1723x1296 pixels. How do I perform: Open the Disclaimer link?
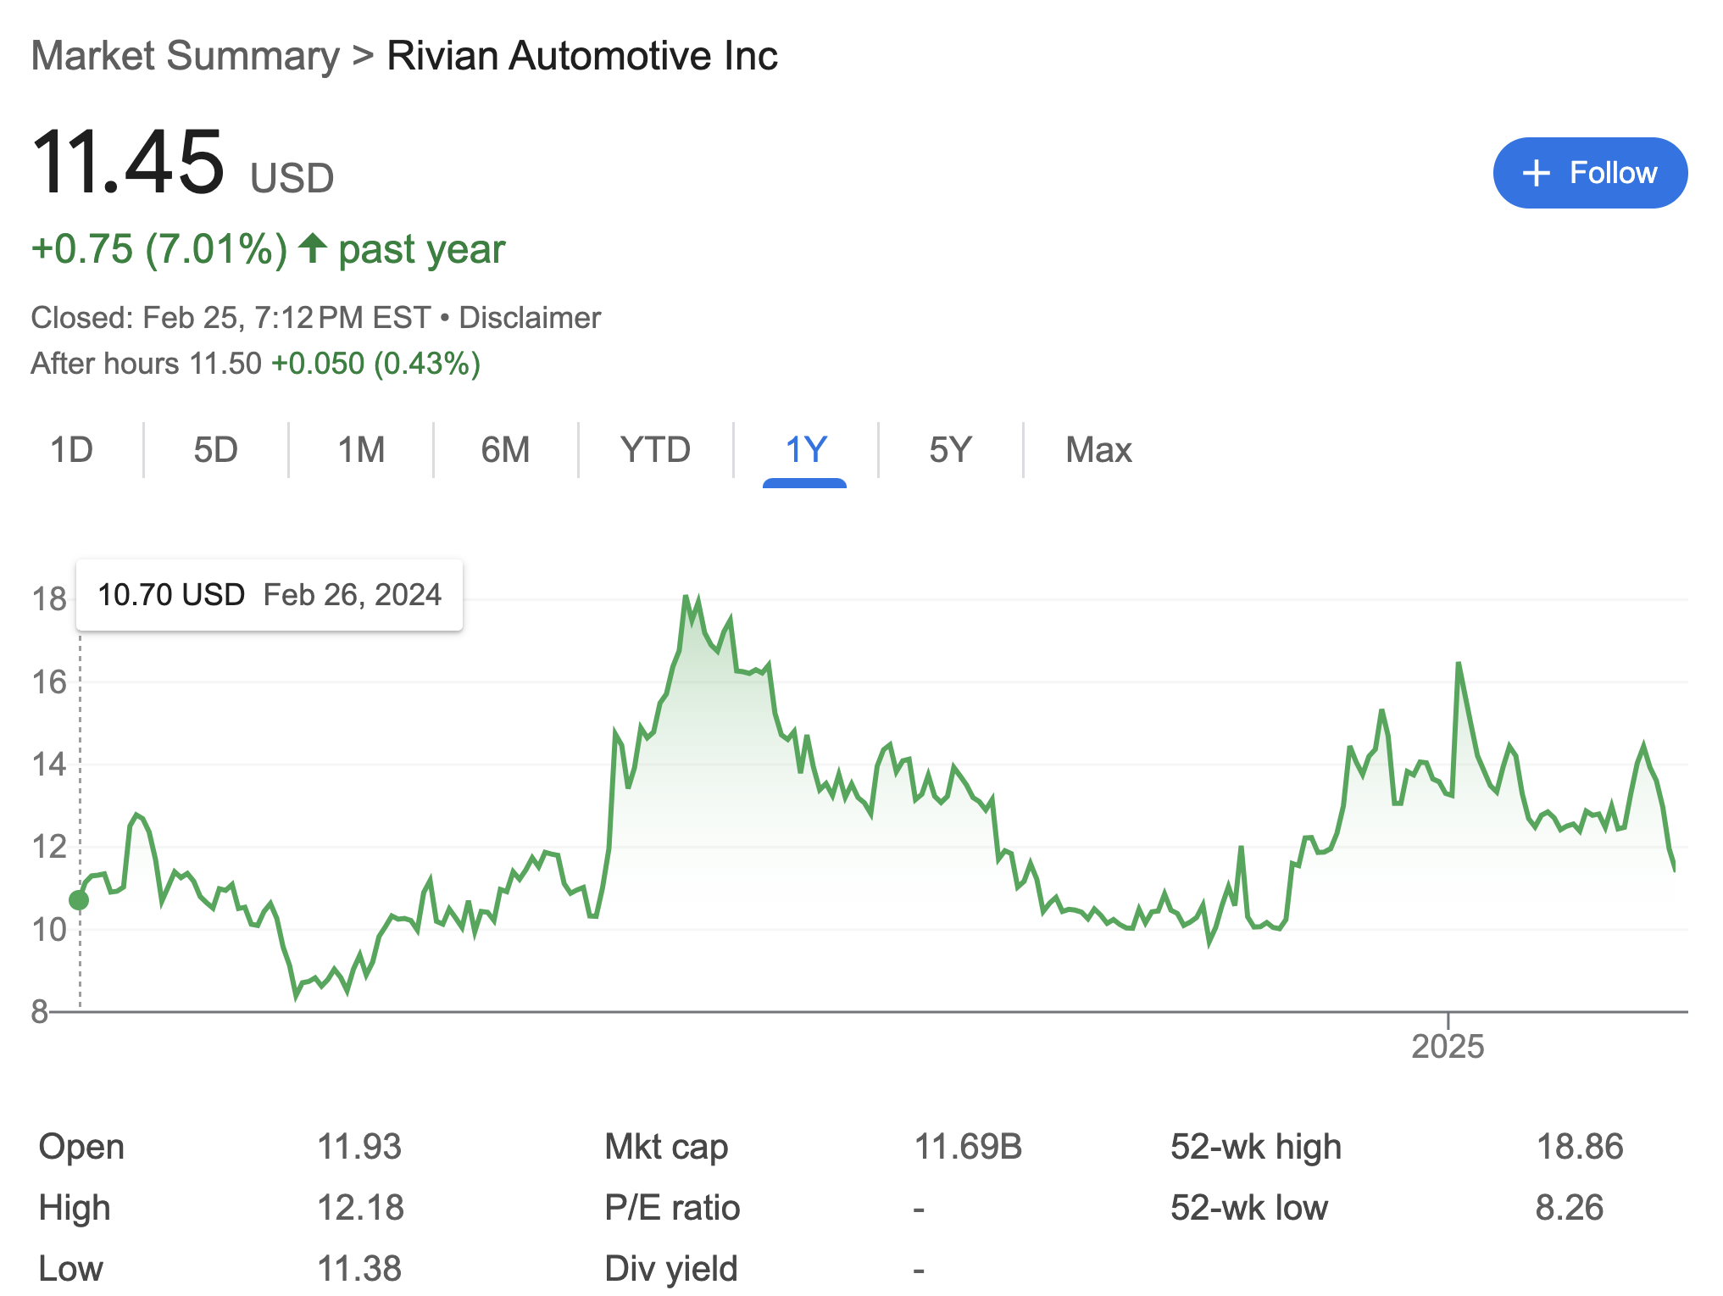(x=530, y=318)
